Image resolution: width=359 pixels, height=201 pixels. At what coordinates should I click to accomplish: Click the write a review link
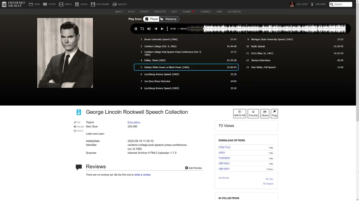tap(142, 175)
